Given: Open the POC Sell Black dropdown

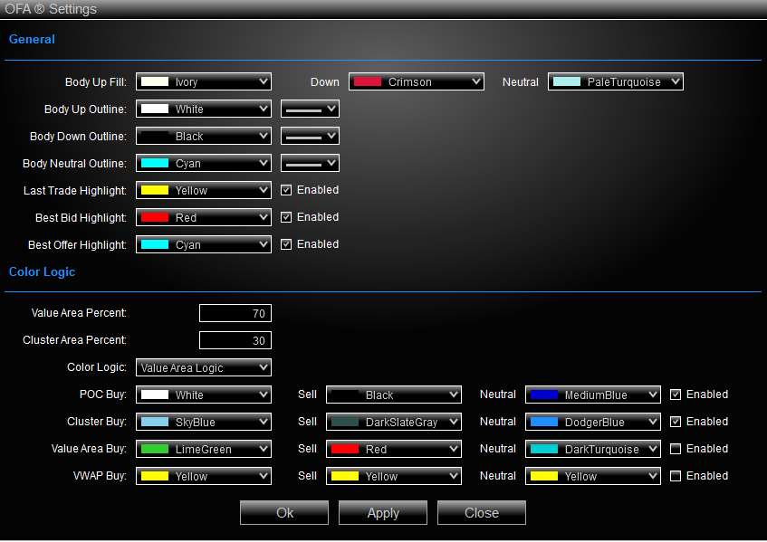Looking at the screenshot, I should point(394,395).
